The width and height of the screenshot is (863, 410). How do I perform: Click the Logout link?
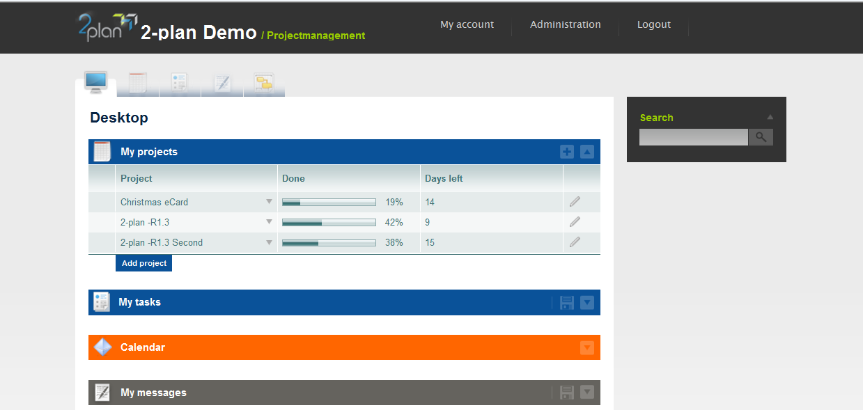tap(653, 24)
